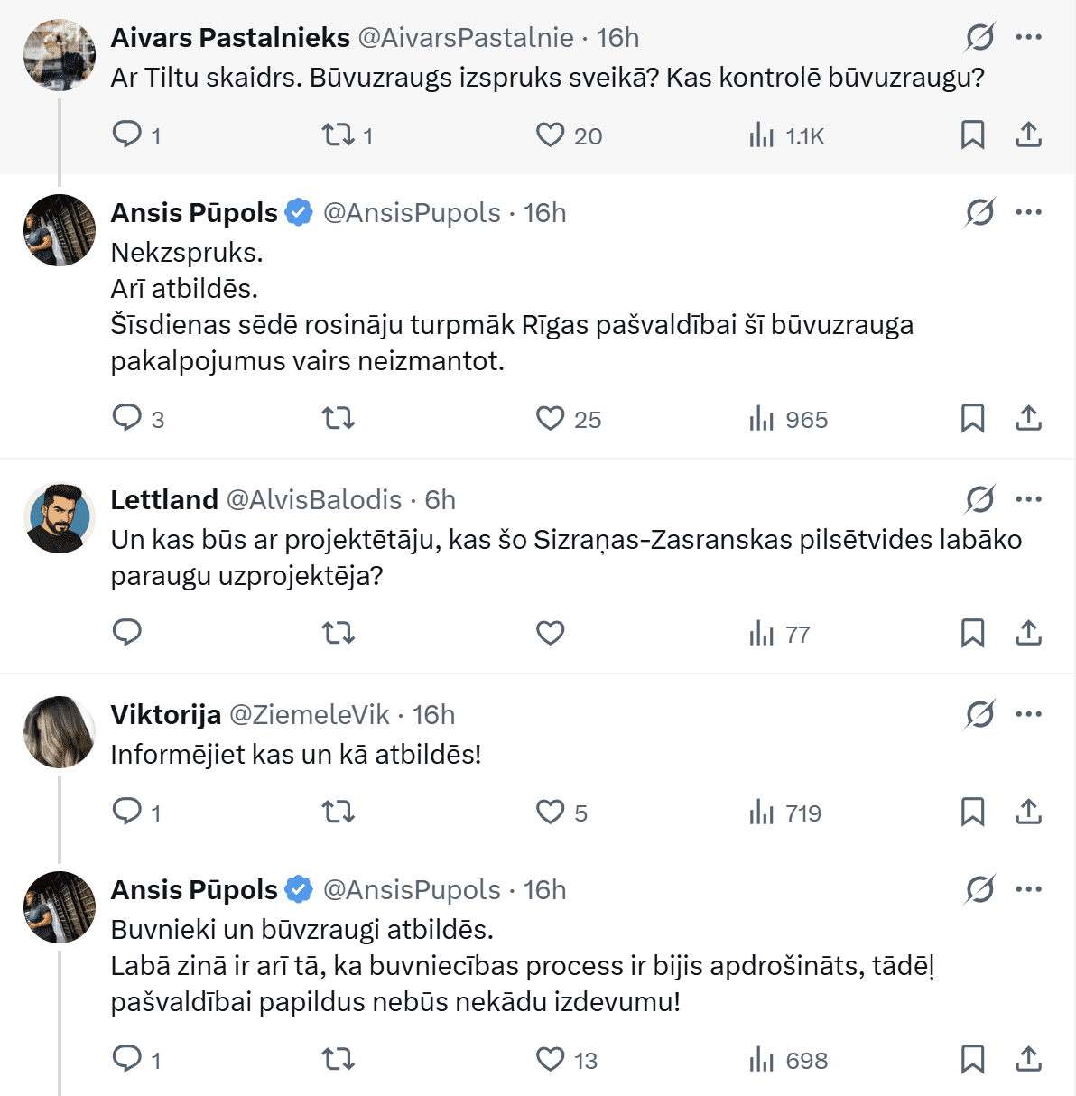Open @AlvisBalodis profile handle link

click(313, 500)
